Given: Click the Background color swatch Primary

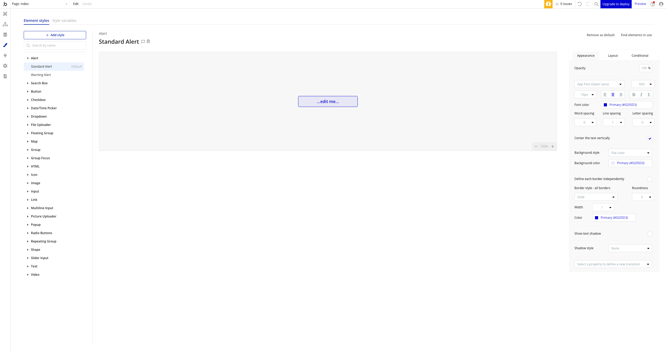Looking at the screenshot, I should pyautogui.click(x=614, y=163).
